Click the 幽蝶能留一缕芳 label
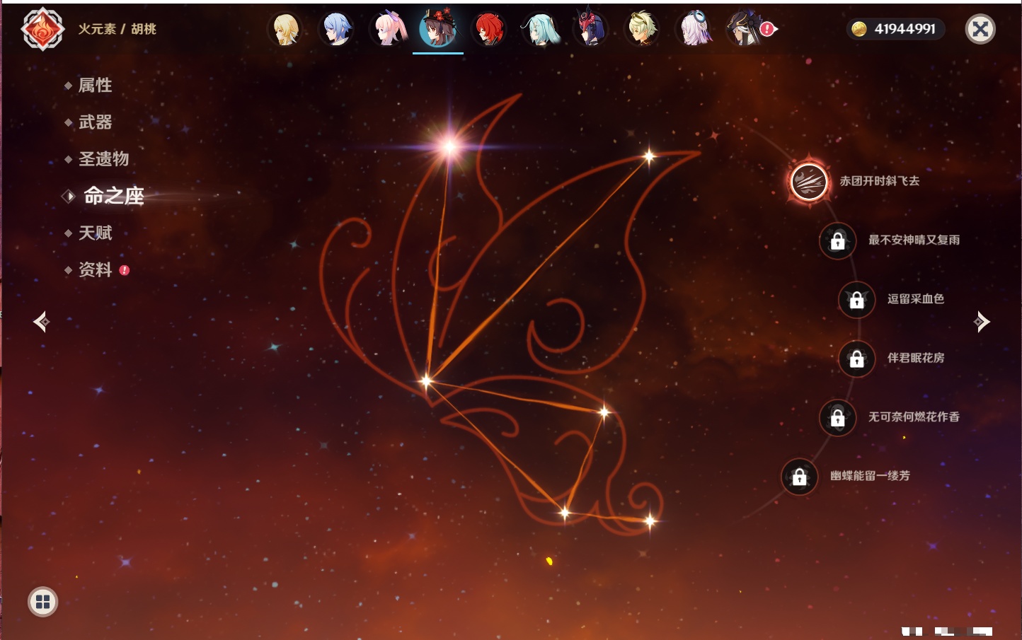1022x640 pixels. [x=870, y=476]
